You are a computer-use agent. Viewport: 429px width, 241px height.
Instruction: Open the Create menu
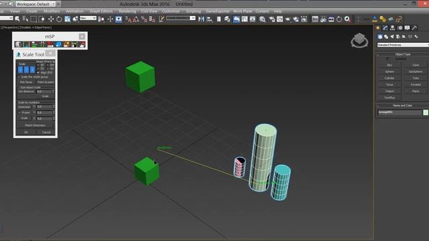(32, 11)
